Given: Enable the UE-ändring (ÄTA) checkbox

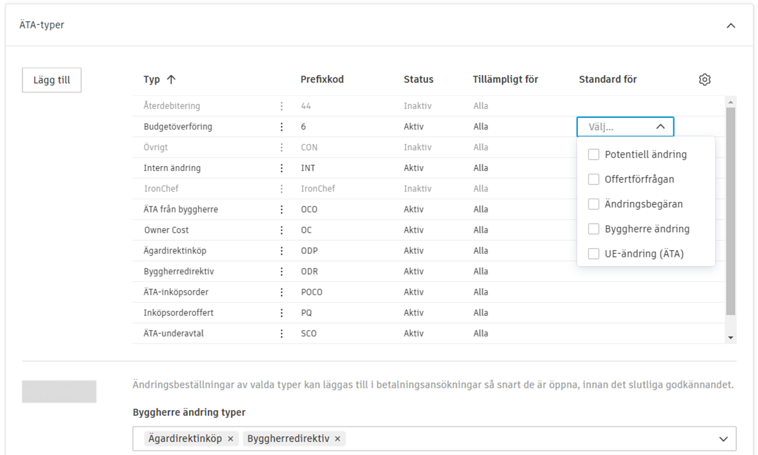Looking at the screenshot, I should [x=594, y=254].
